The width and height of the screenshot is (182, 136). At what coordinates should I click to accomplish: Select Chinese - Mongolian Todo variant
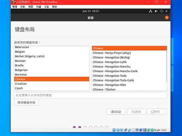(x=129, y=76)
